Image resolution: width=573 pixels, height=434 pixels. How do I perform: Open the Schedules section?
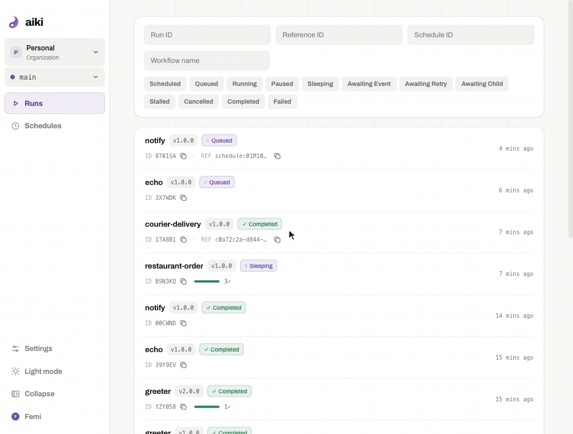tap(55, 126)
